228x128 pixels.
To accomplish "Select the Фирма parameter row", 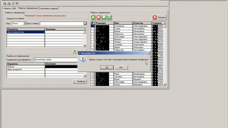I will point(26,66).
